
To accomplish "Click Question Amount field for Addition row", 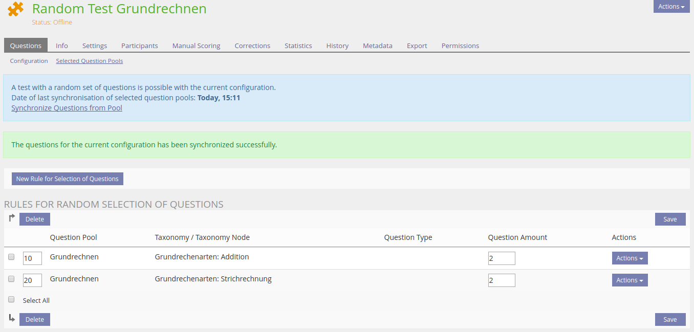I will [501, 258].
